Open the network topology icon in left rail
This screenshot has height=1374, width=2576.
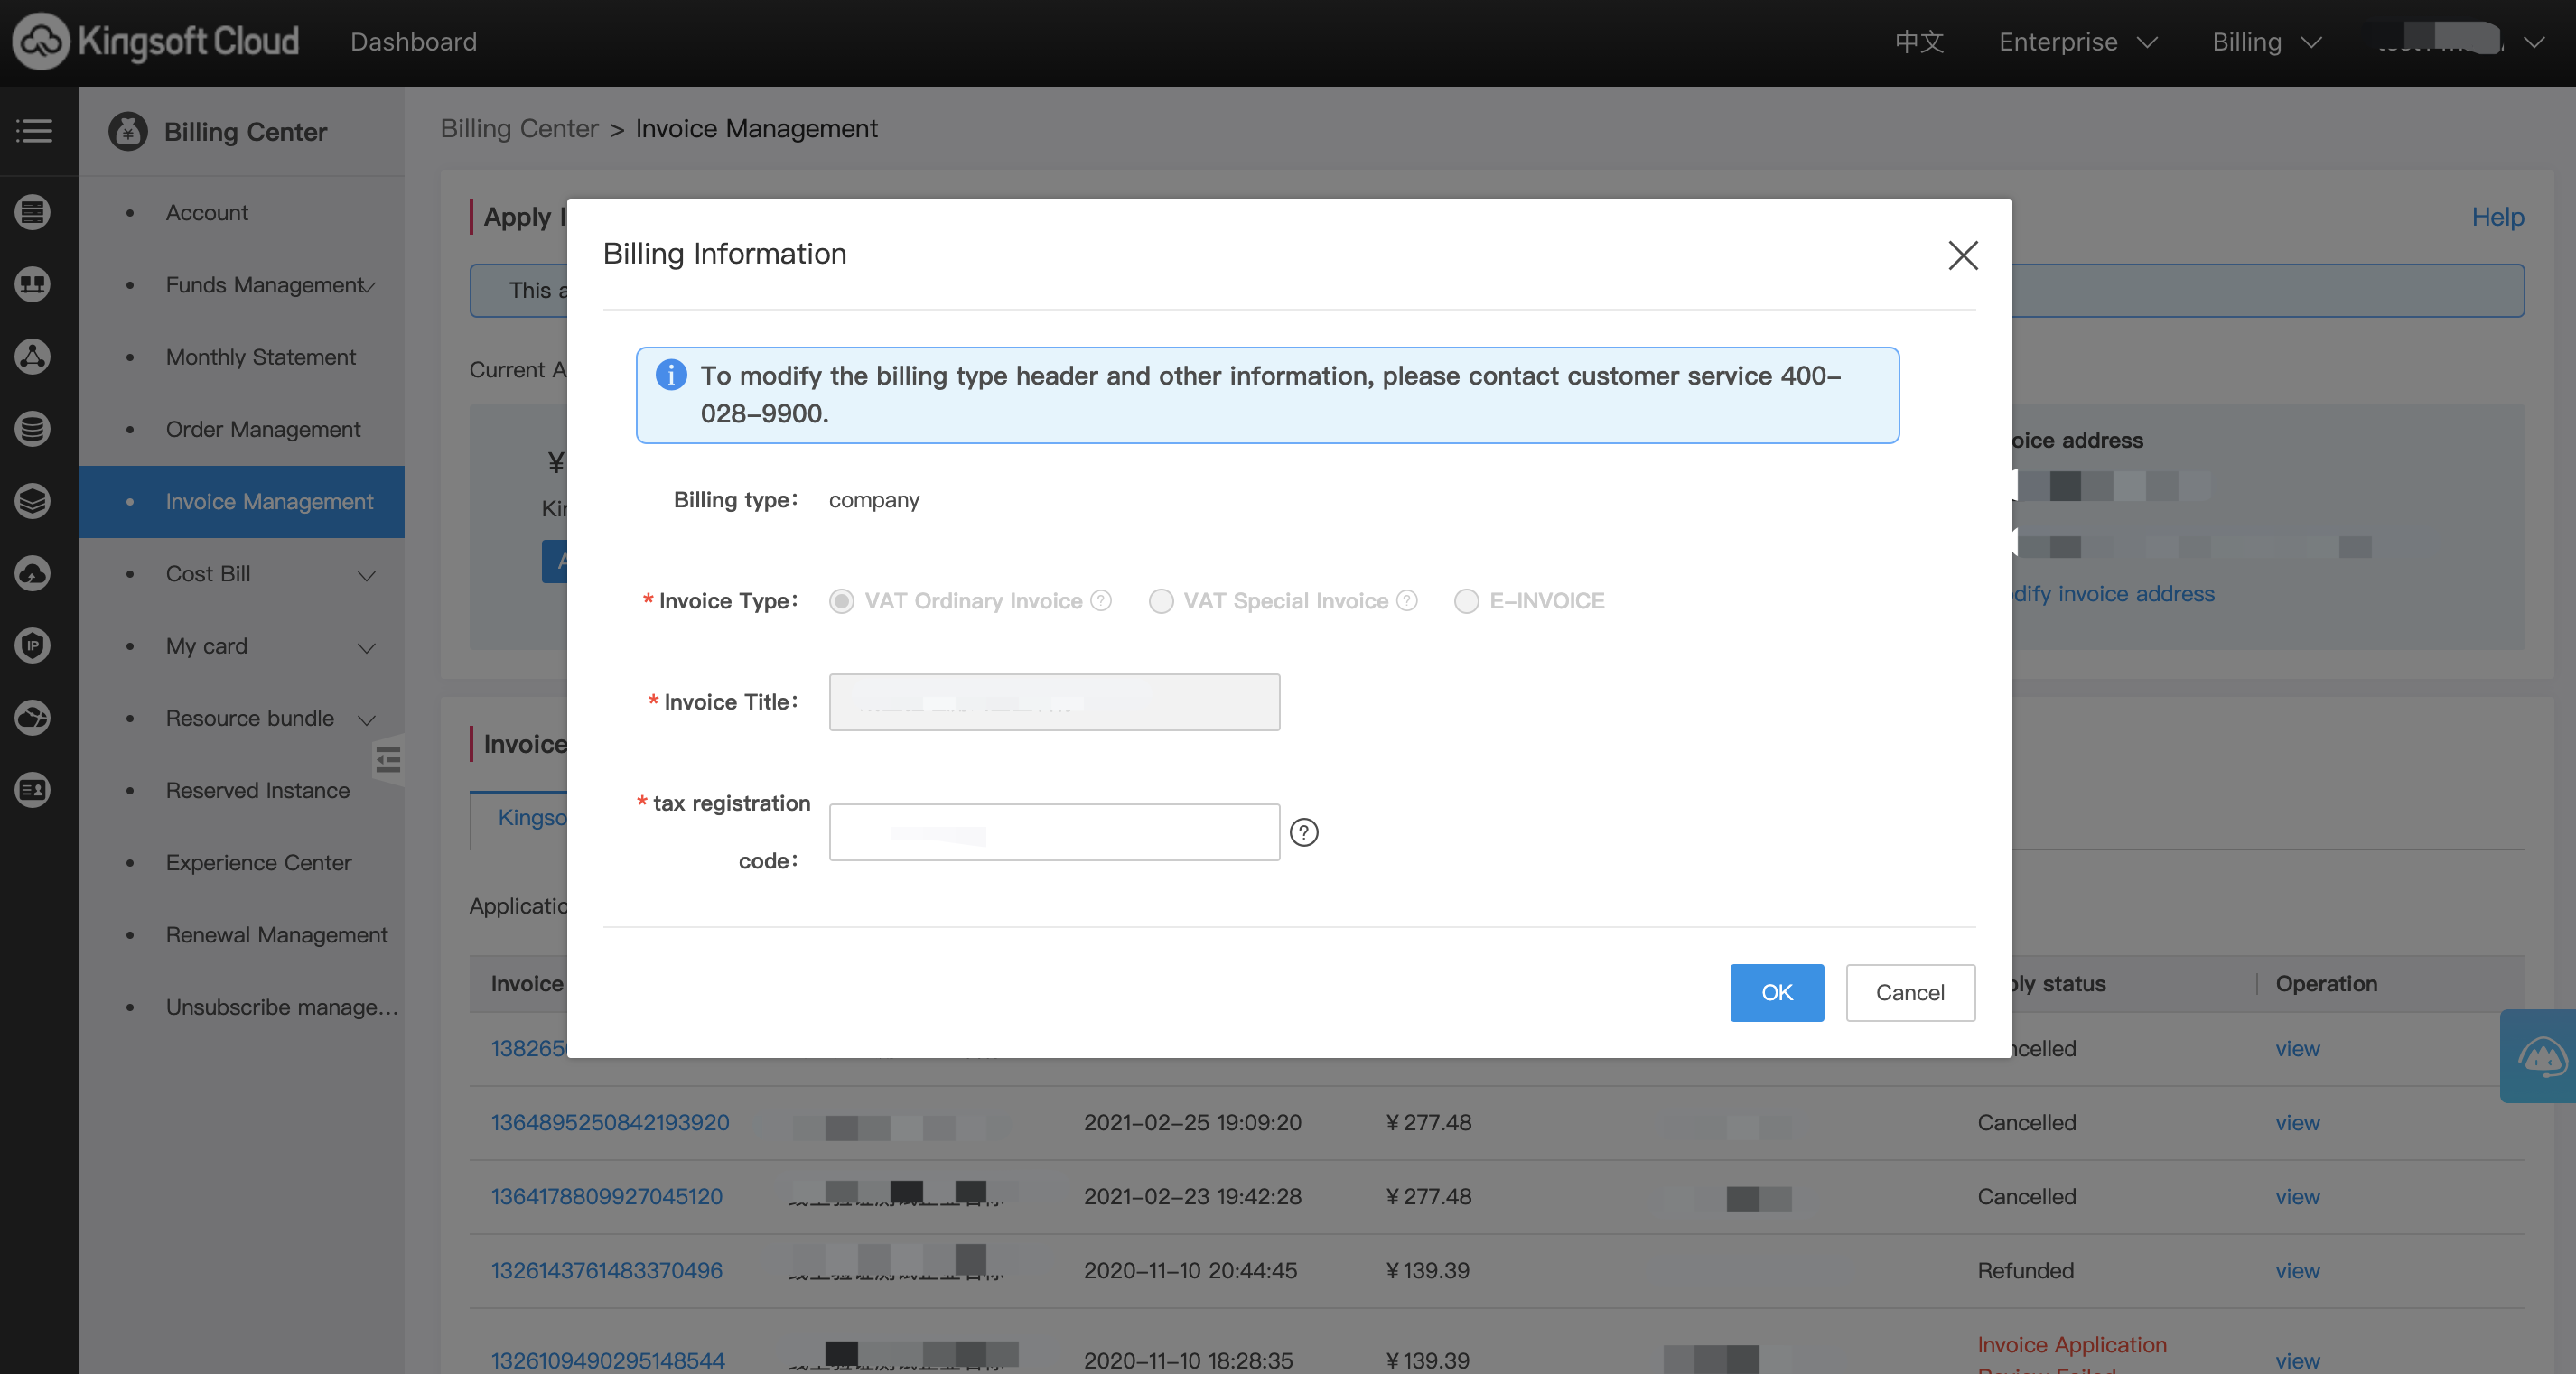point(33,357)
